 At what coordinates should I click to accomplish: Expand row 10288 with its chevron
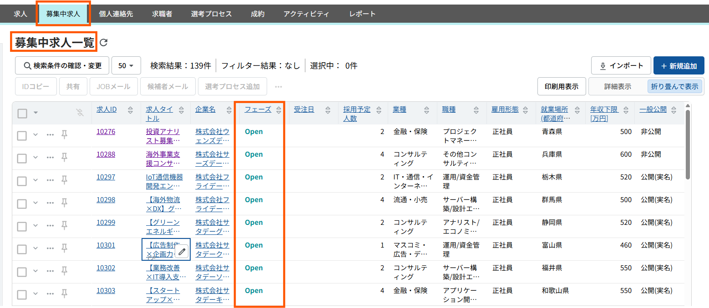tap(35, 157)
